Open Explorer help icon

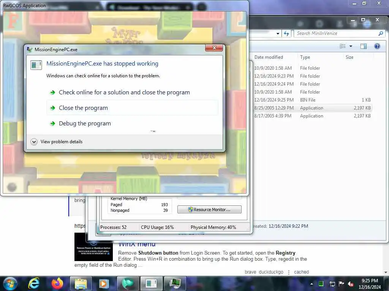click(x=377, y=46)
